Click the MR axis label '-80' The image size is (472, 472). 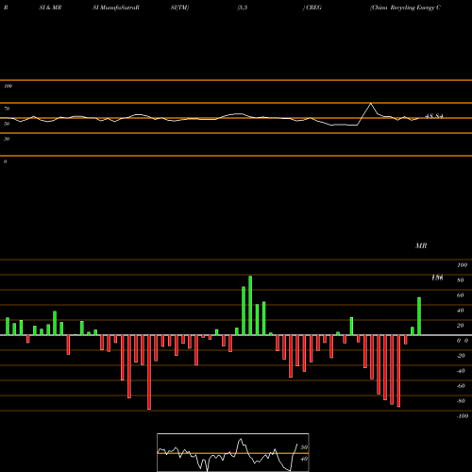(461, 401)
